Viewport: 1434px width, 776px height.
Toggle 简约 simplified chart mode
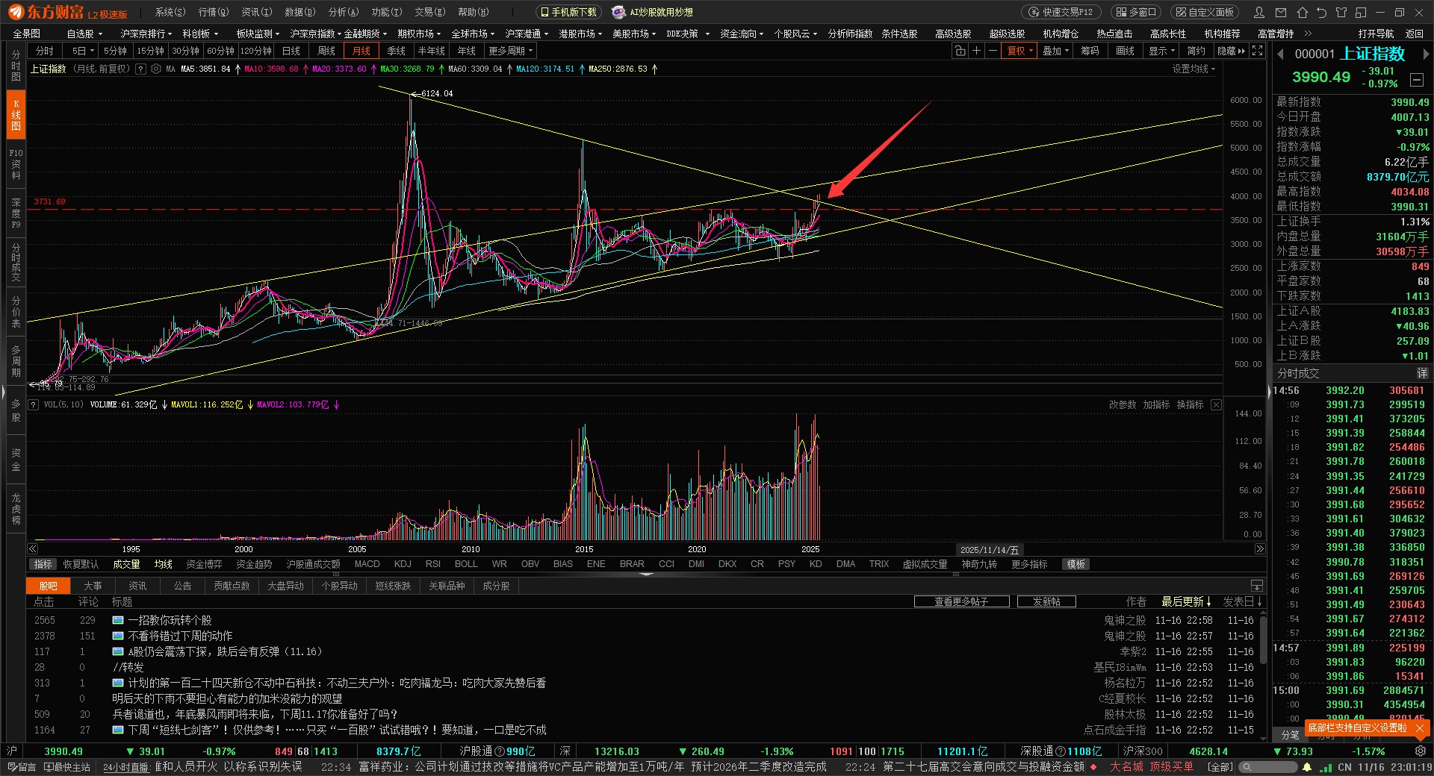tap(1196, 51)
